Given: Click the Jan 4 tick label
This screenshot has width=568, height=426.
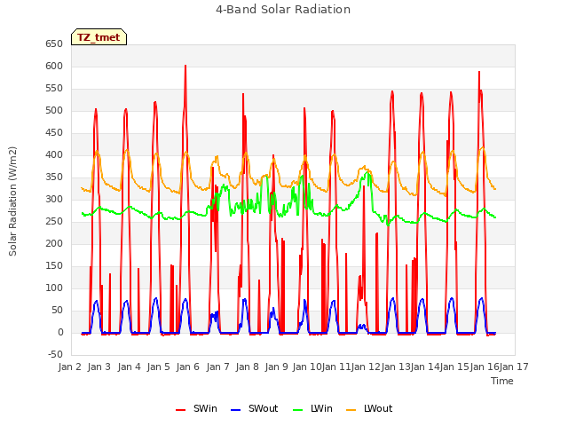Looking at the screenshot, I should pos(130,367).
